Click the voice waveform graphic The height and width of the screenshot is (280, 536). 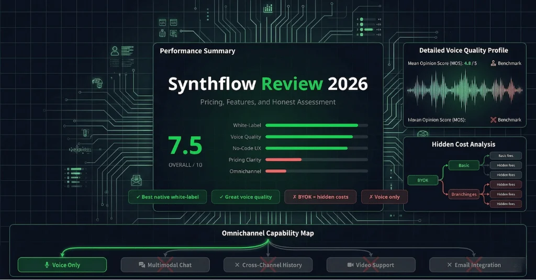[465, 91]
